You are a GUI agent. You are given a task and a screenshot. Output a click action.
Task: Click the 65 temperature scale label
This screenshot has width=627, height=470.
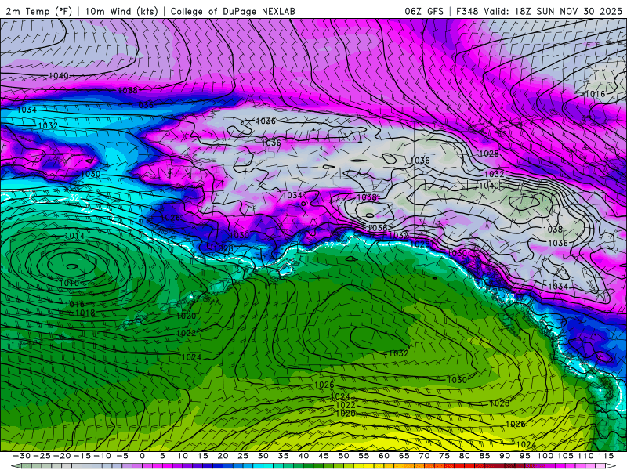(404, 456)
